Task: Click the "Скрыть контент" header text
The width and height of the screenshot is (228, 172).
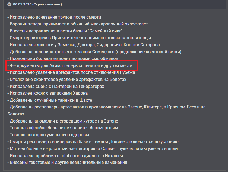Action: click(x=47, y=4)
